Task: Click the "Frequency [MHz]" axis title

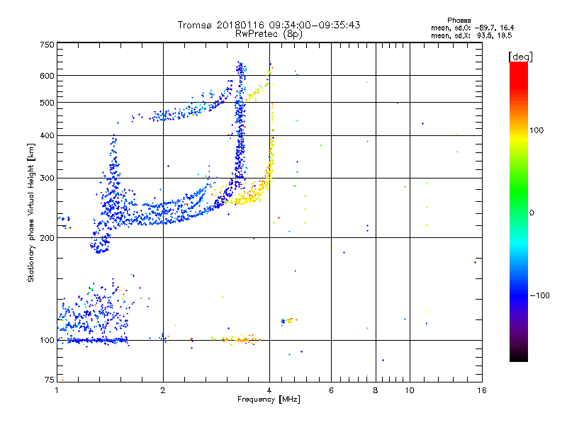Action: [269, 399]
